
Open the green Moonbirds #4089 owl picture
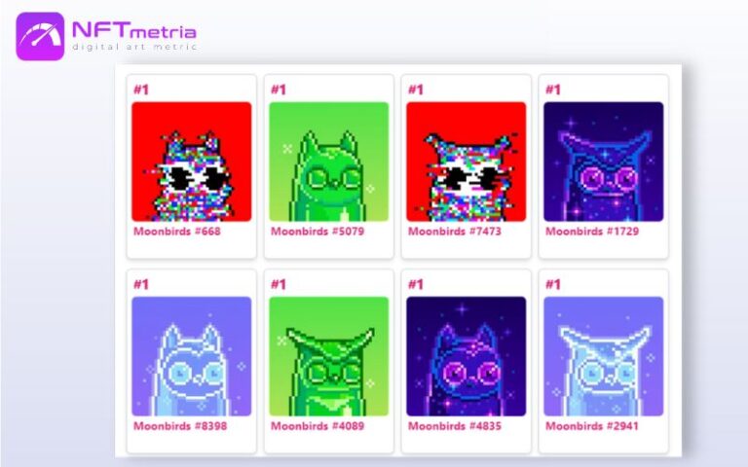(328, 356)
